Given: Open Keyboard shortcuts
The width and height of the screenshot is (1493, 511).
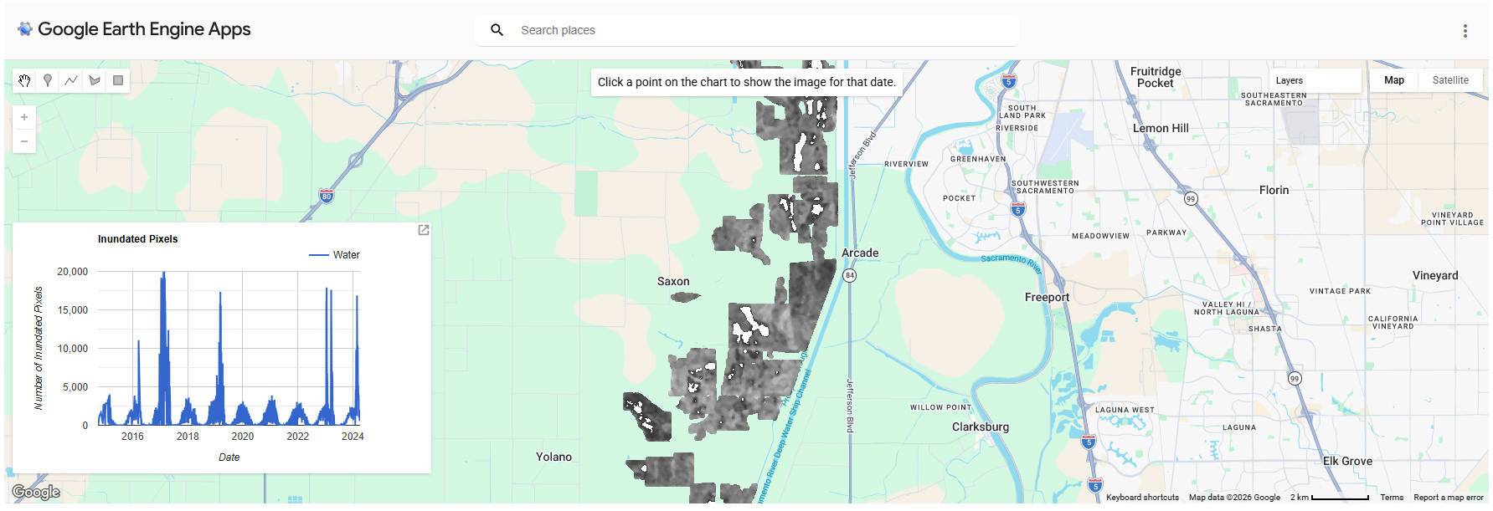Looking at the screenshot, I should pyautogui.click(x=1141, y=498).
